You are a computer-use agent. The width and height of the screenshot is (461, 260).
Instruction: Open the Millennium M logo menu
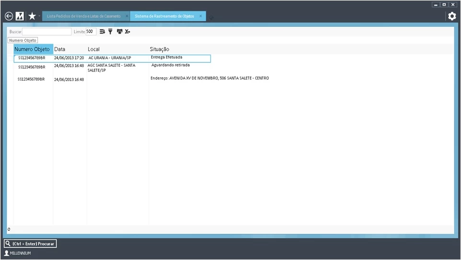point(20,16)
